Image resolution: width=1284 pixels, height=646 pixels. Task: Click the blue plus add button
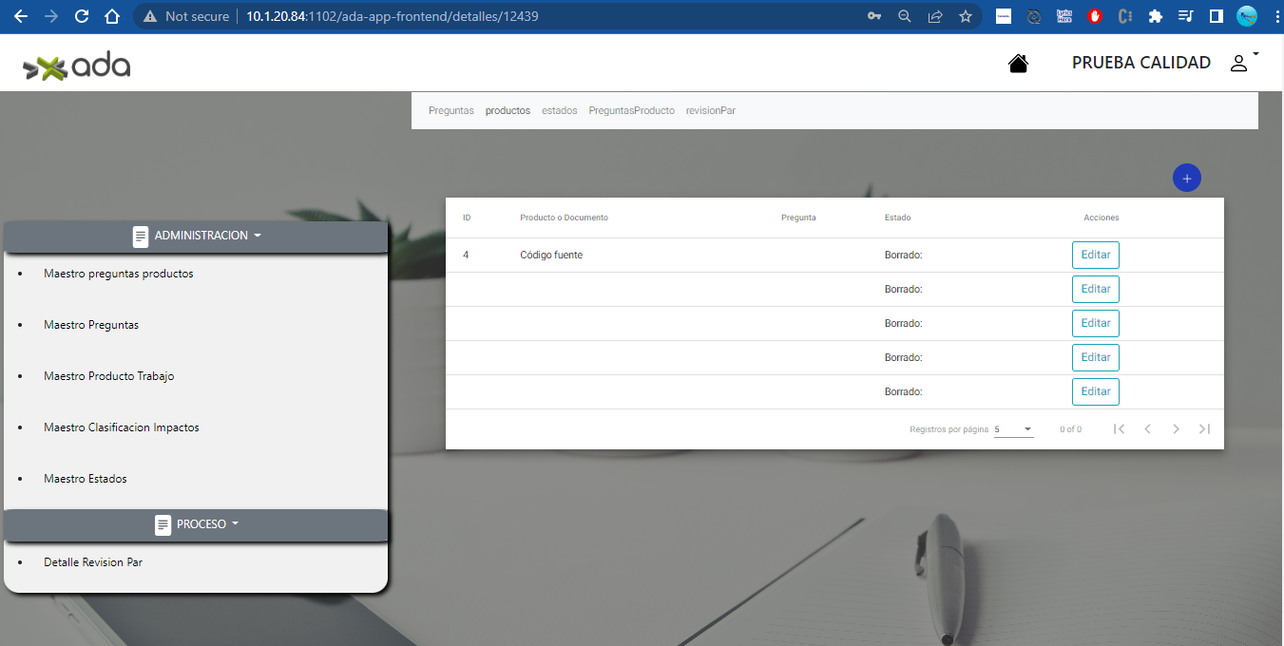click(1186, 178)
